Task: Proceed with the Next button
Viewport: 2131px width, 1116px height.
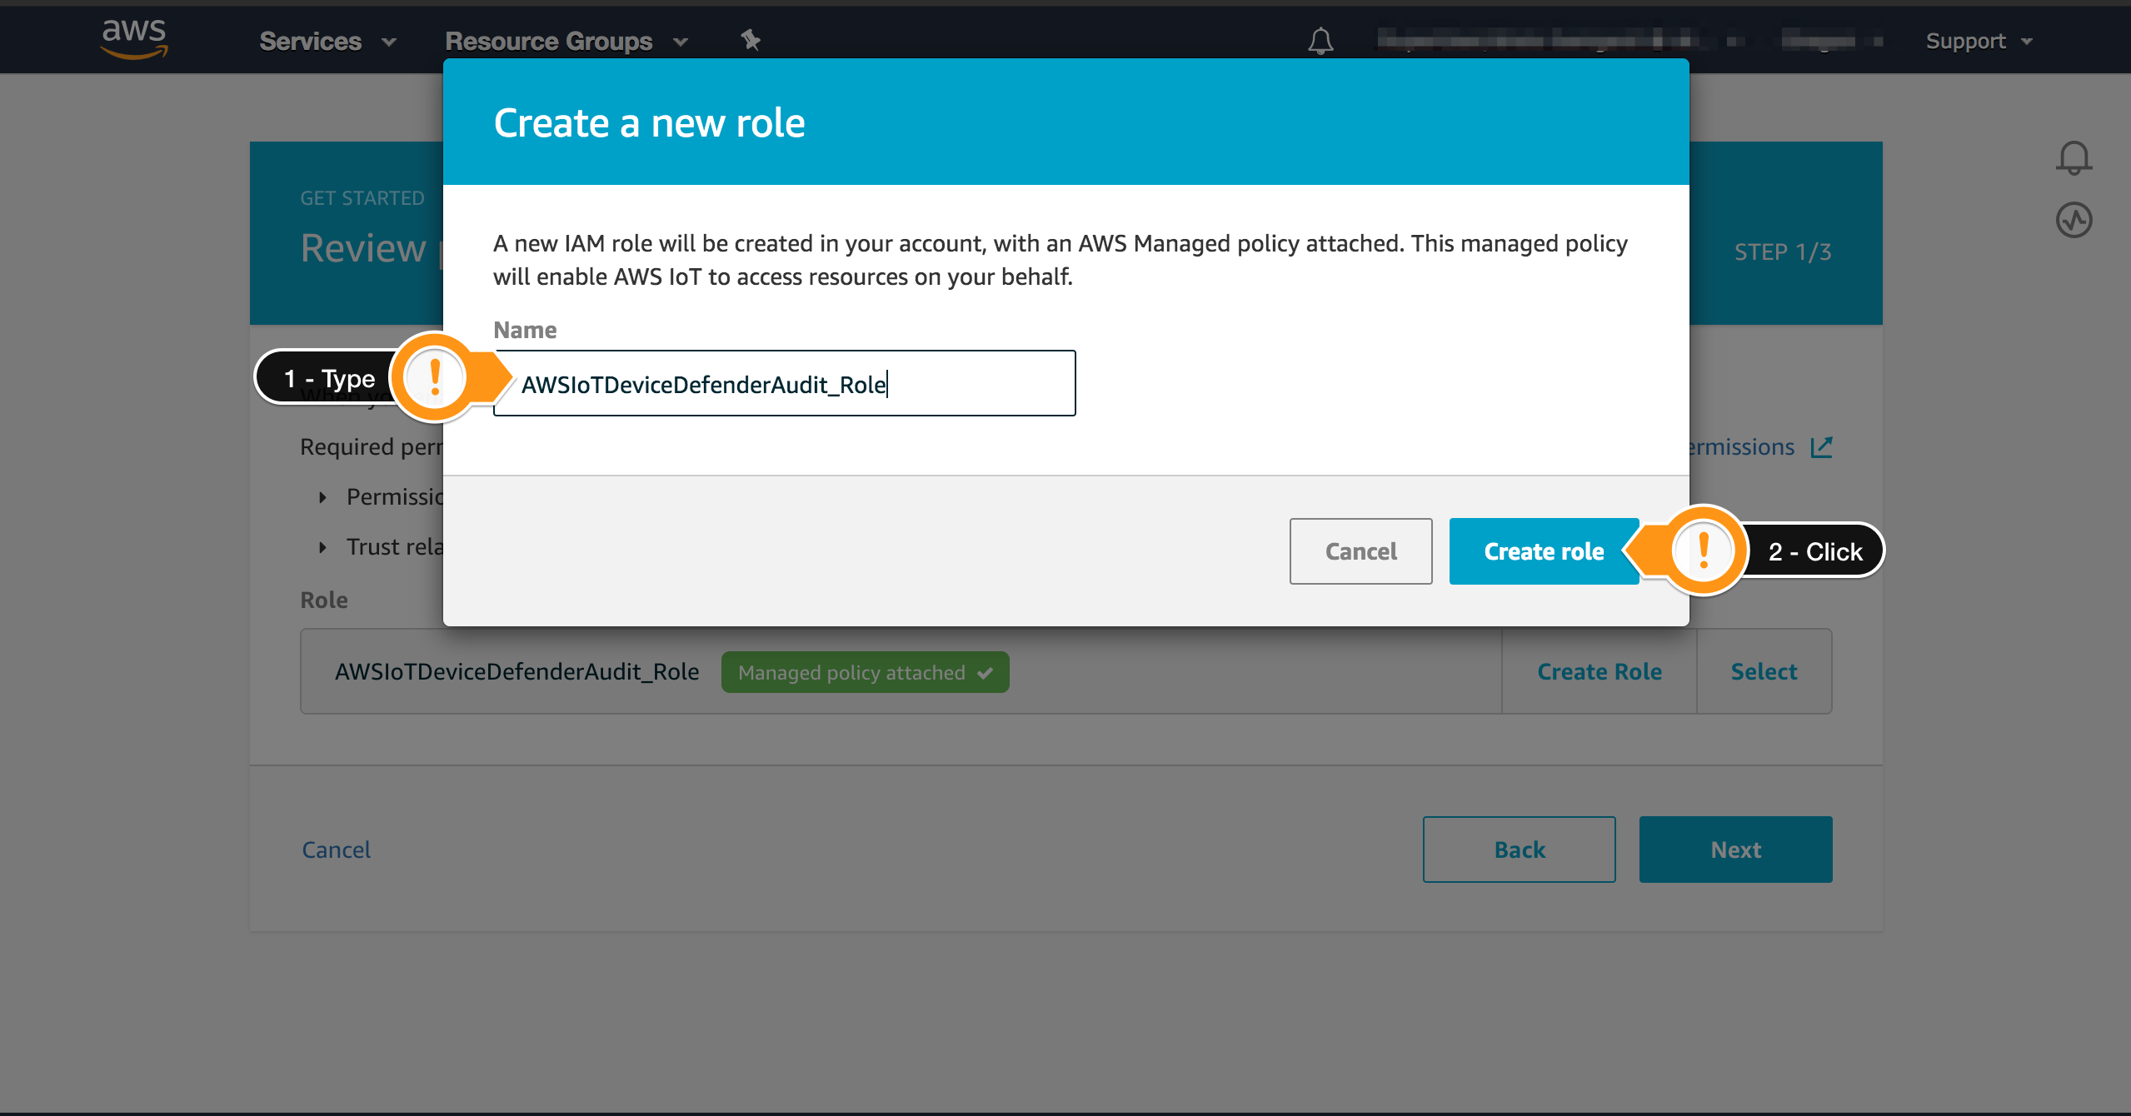Action: [x=1735, y=849]
